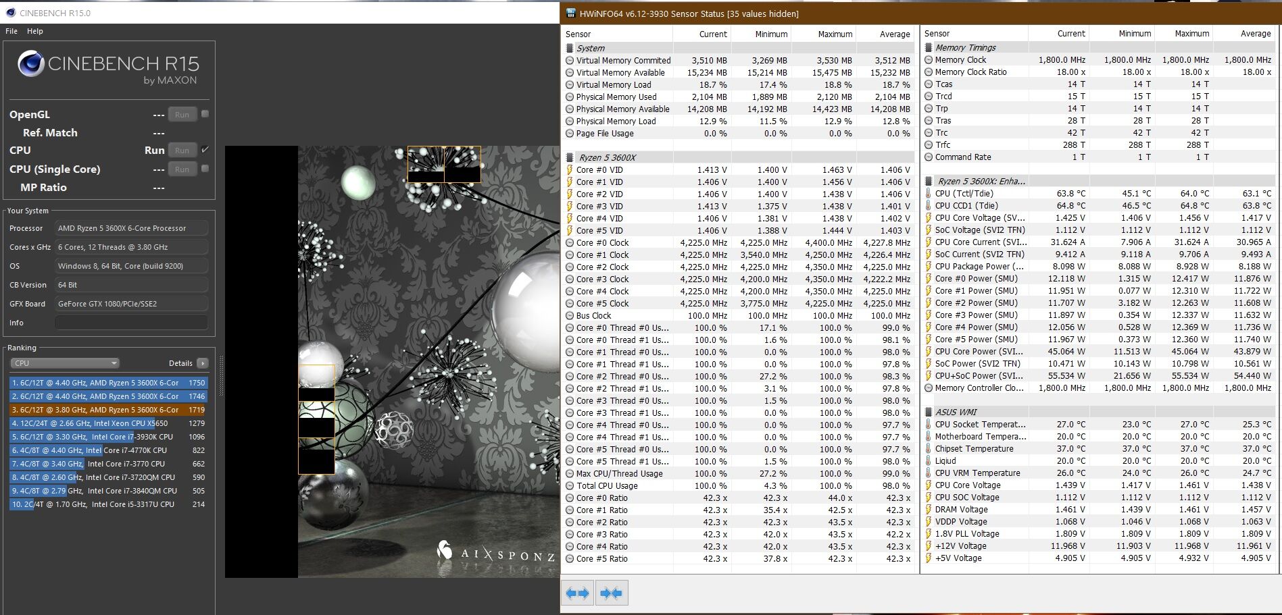Select the Intel Core i7-3840QM ranking row
The image size is (1282, 615).
[108, 491]
